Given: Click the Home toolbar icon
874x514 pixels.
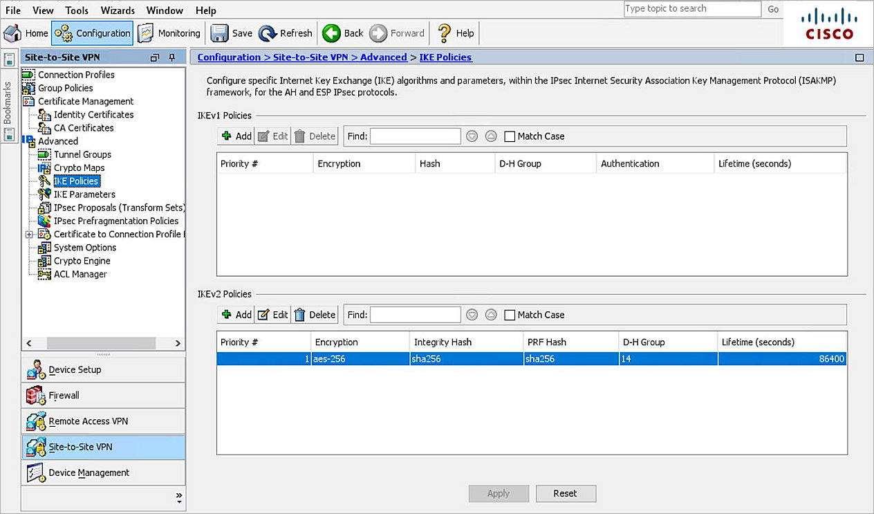Looking at the screenshot, I should click(13, 33).
